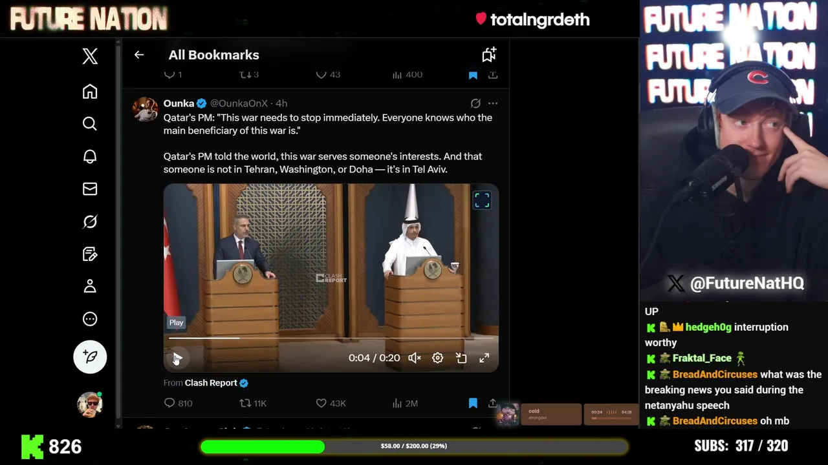The height and width of the screenshot is (465, 828).
Task: Reply to the Ounka post with 810 replies
Action: (178, 403)
